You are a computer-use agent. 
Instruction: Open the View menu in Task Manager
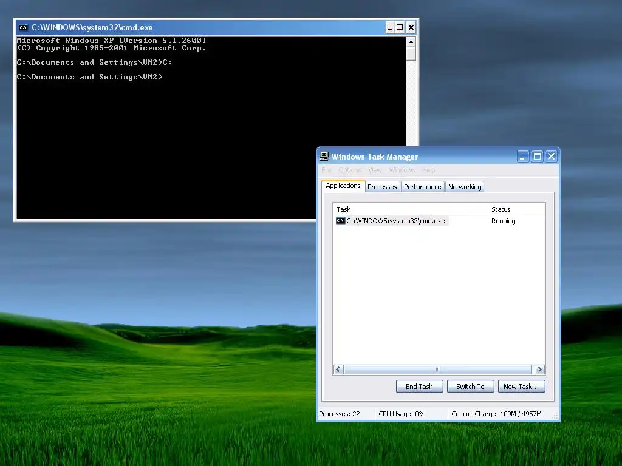pos(375,170)
